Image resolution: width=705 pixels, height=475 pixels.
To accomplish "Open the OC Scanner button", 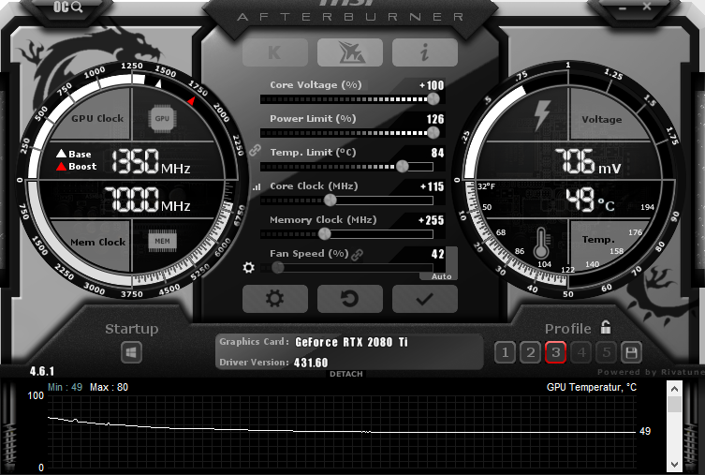I will pyautogui.click(x=68, y=7).
